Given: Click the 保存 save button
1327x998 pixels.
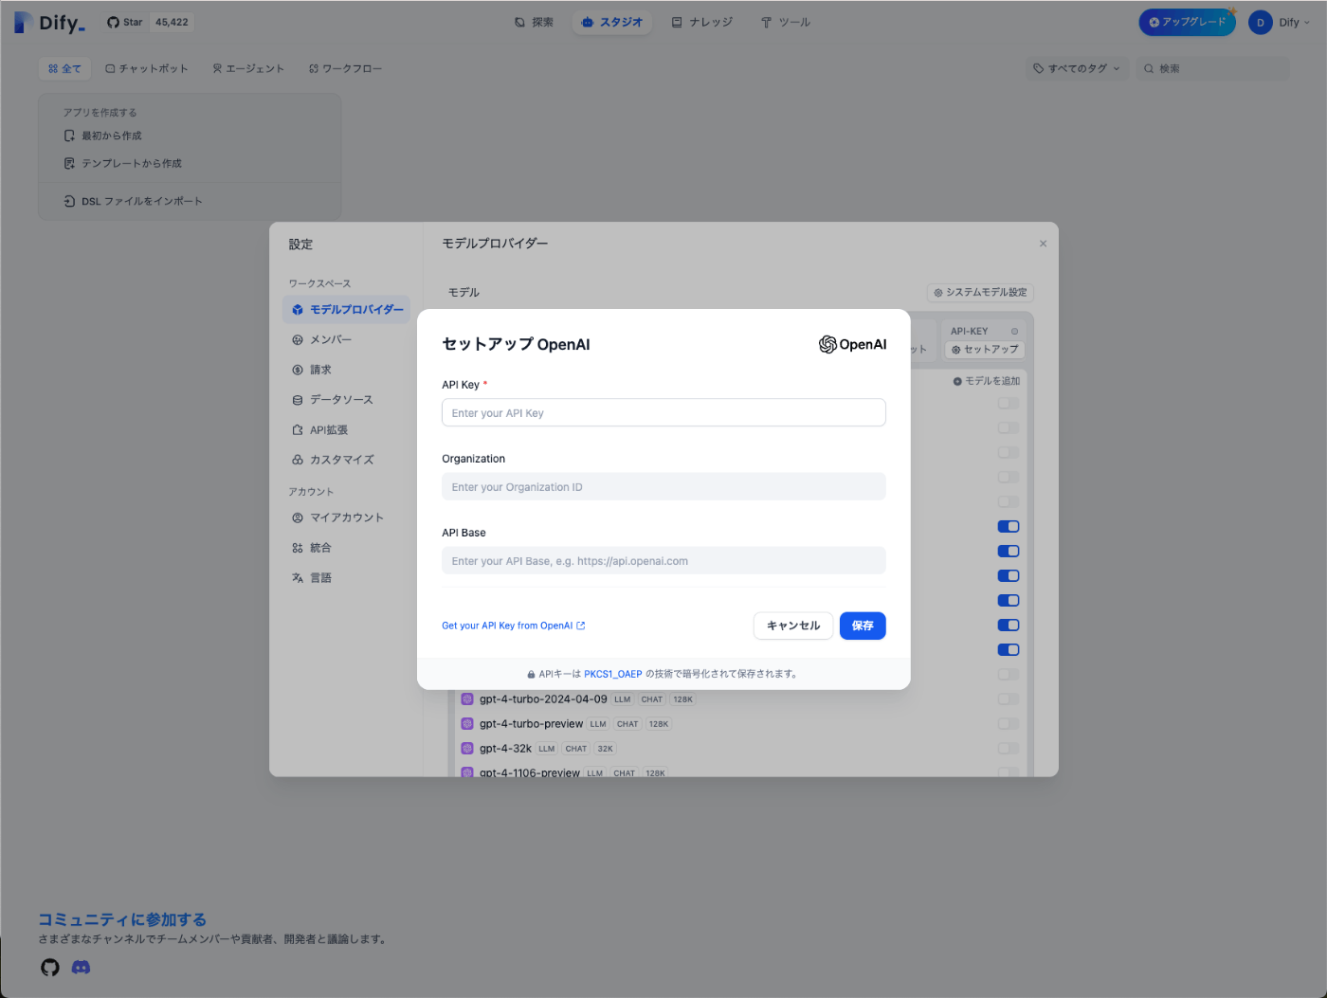Looking at the screenshot, I should click(x=863, y=626).
